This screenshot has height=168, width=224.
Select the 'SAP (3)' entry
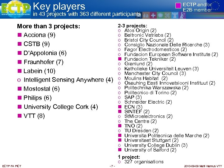133,97
